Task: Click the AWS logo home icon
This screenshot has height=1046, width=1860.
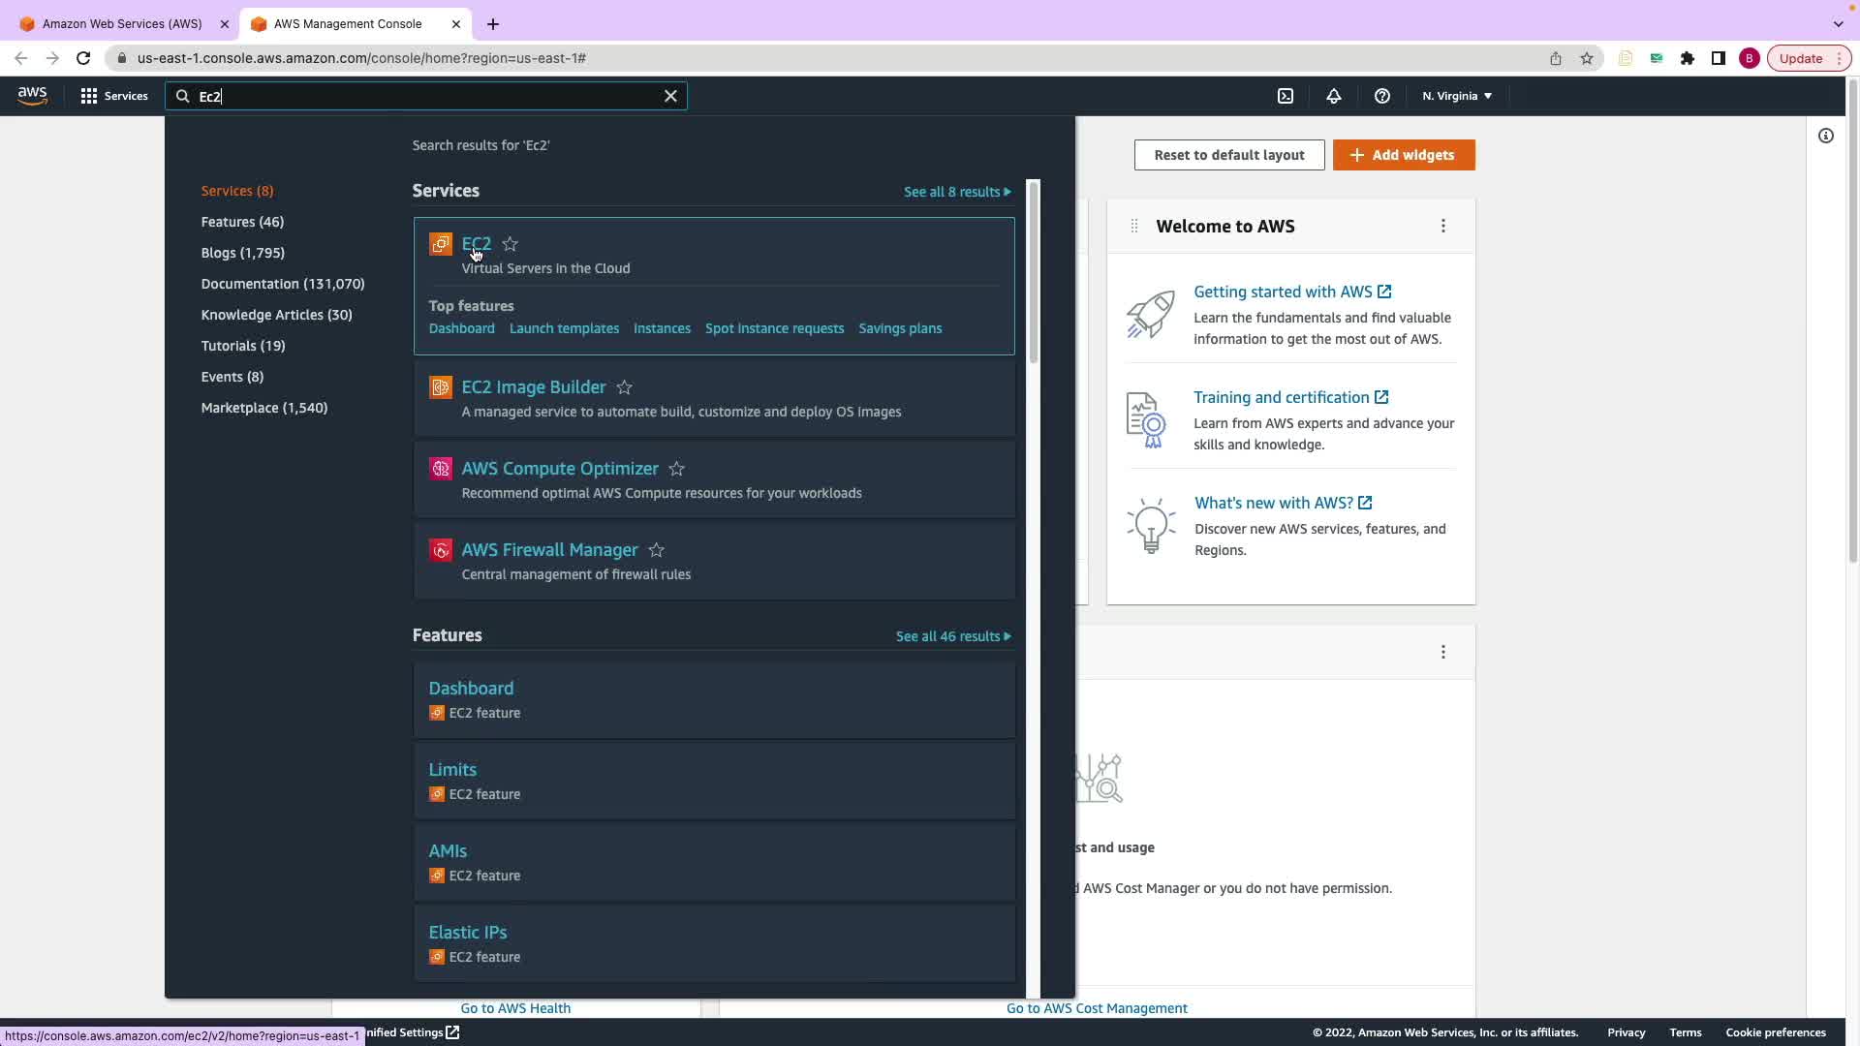Action: (x=32, y=95)
